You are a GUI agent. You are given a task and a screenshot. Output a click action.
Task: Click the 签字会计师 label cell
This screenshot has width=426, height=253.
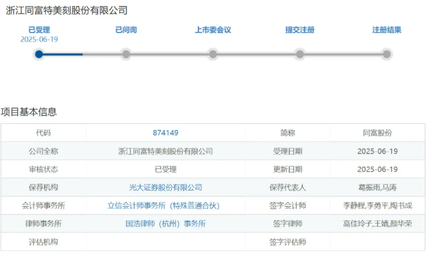click(288, 206)
